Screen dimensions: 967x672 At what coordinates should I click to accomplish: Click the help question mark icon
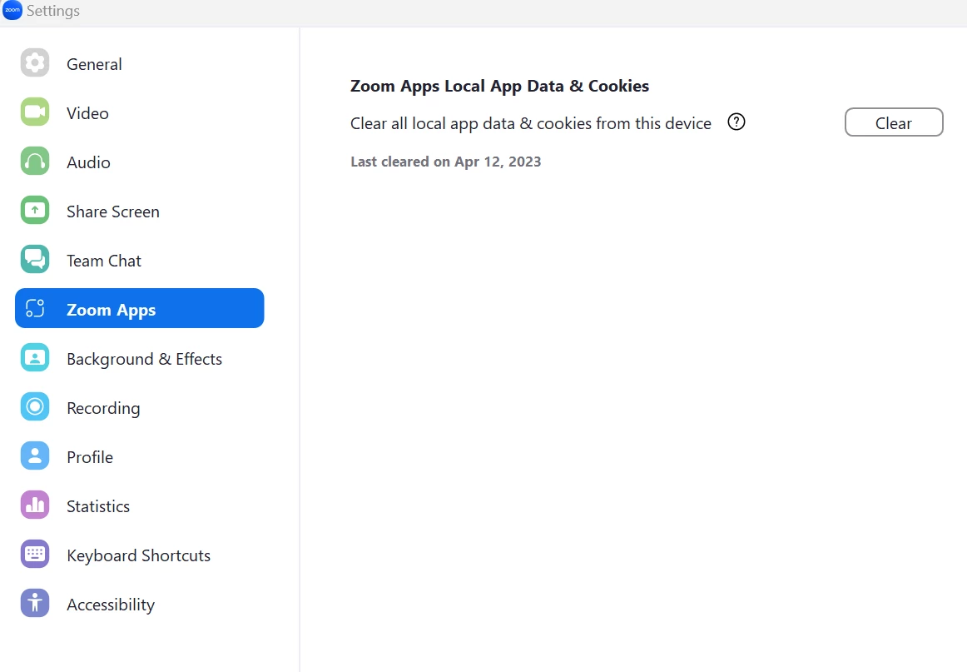(x=736, y=122)
